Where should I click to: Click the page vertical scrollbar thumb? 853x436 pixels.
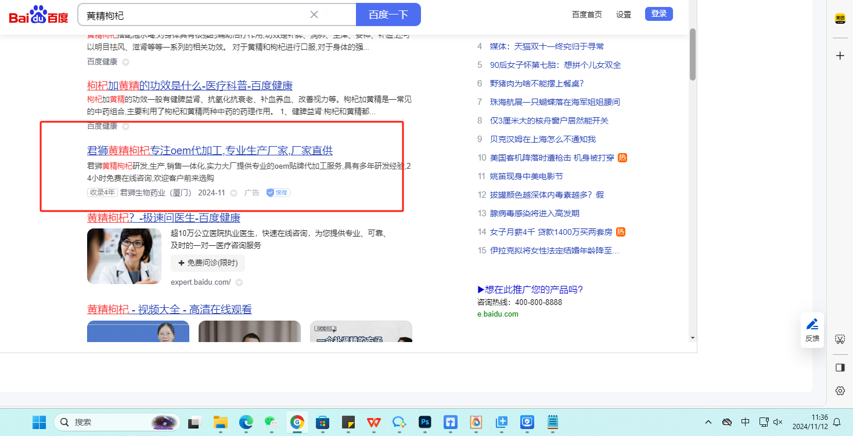coord(692,55)
